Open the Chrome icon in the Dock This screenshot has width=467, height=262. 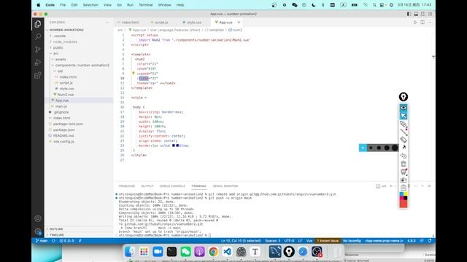pyautogui.click(x=213, y=252)
